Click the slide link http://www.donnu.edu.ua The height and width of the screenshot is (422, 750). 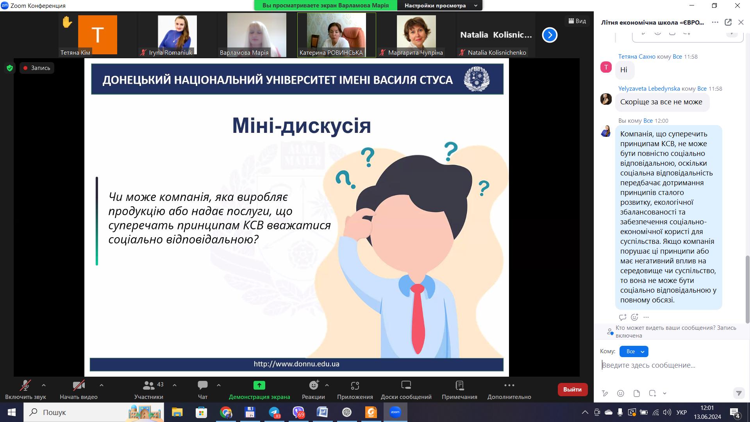[296, 364]
